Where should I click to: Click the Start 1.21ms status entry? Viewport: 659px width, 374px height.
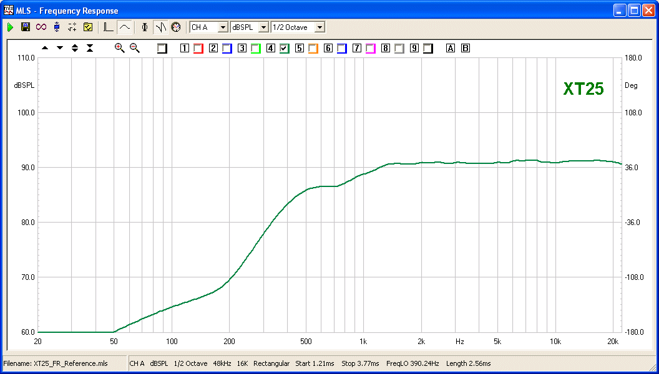pyautogui.click(x=315, y=363)
